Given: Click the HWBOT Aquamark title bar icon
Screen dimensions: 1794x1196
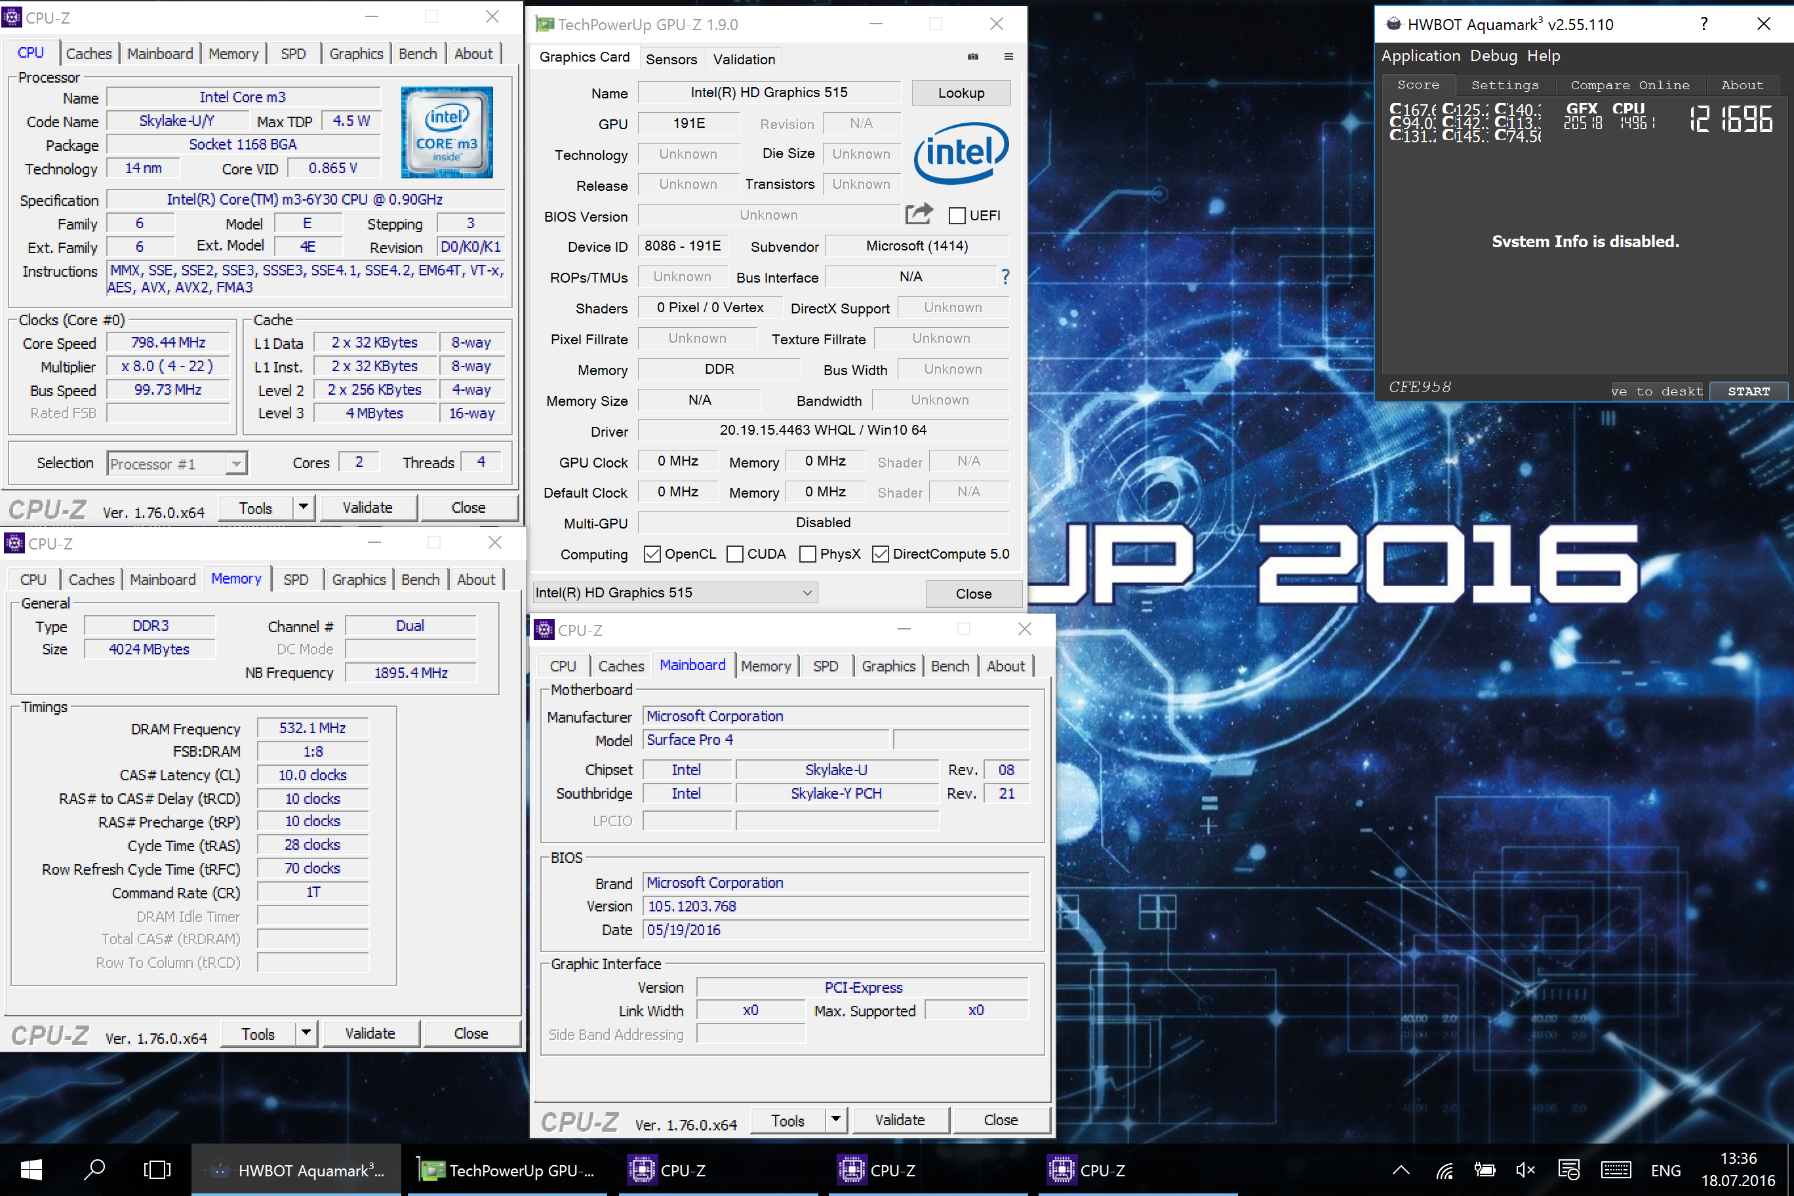Looking at the screenshot, I should (x=1393, y=24).
